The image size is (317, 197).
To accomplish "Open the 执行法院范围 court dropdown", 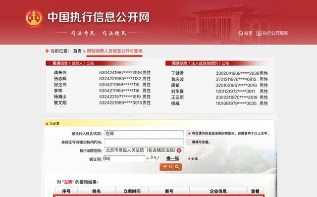I will [144, 150].
